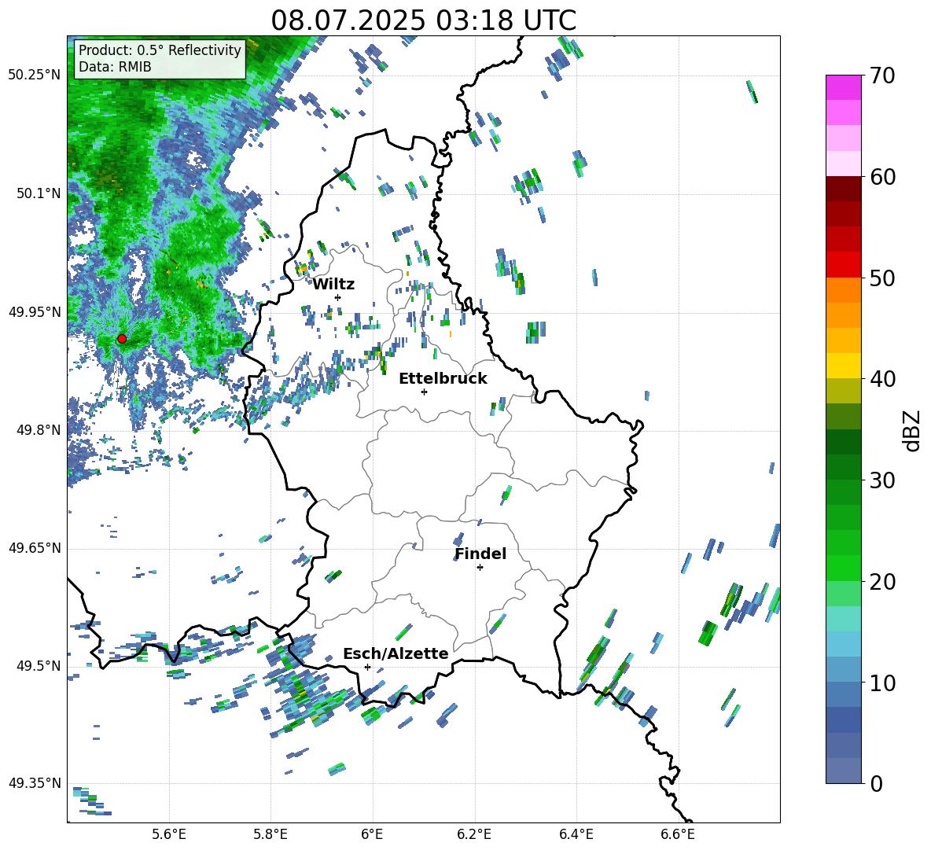
Task: Click the 6.2°E longitude label
Action: click(x=474, y=834)
